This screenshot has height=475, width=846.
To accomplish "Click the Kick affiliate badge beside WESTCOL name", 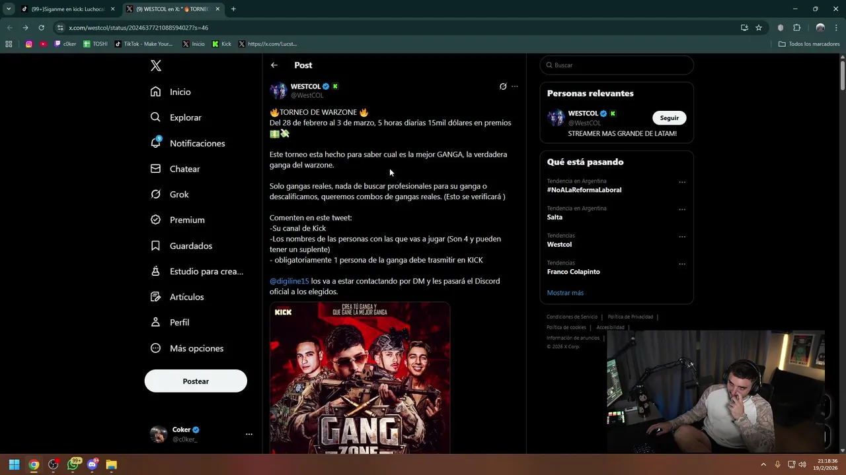I will pos(335,86).
